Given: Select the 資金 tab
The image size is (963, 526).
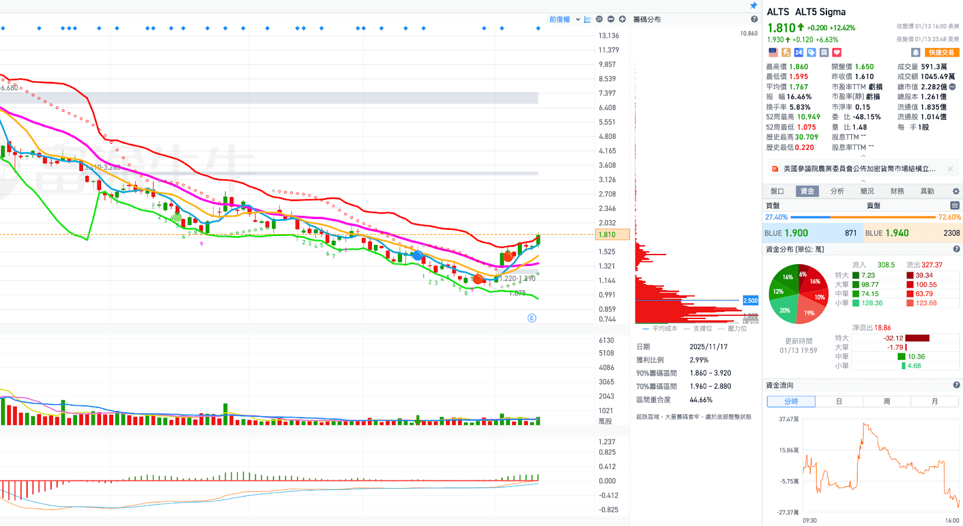Looking at the screenshot, I should point(807,191).
